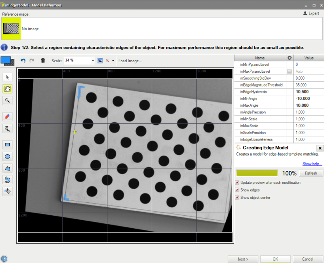The height and width of the screenshot is (263, 324).
Task: Click the Scale 34 % input field
Action: click(x=77, y=60)
